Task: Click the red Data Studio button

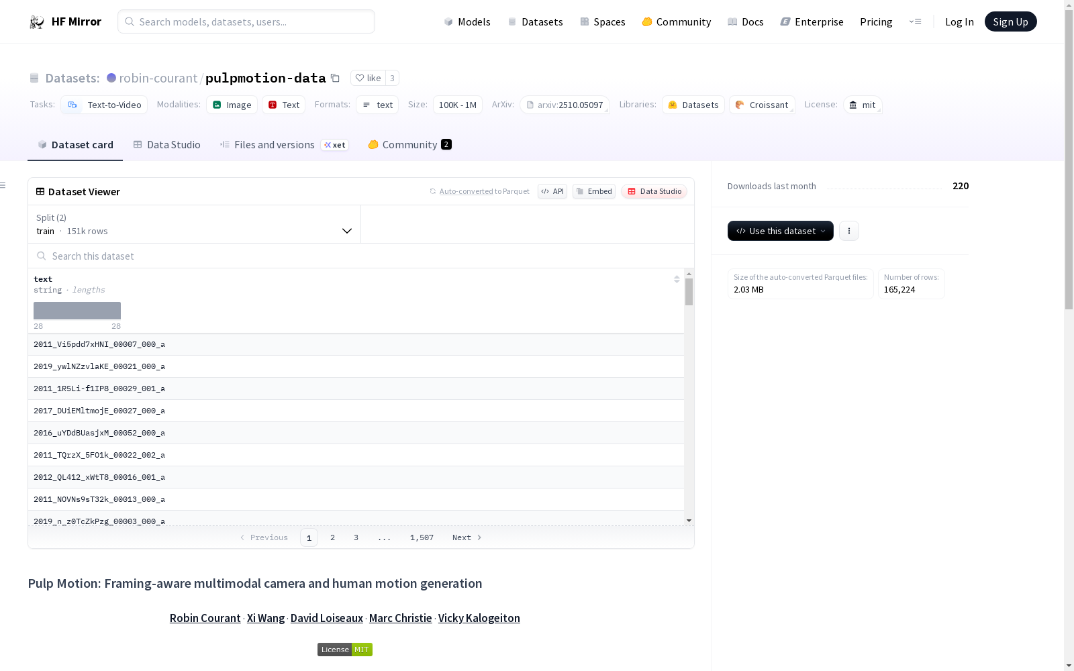Action: [x=654, y=191]
